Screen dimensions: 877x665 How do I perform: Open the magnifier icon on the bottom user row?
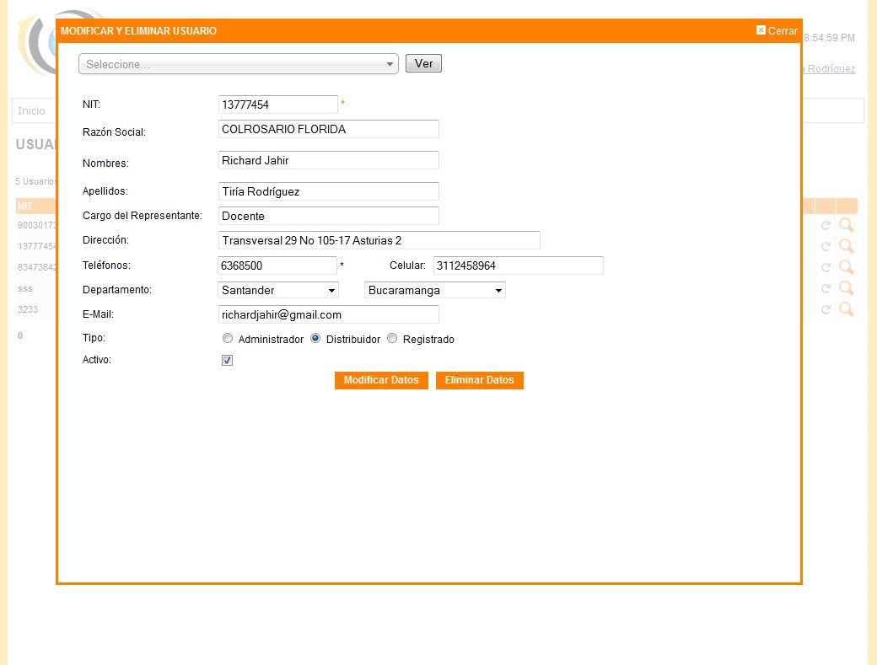click(x=847, y=308)
